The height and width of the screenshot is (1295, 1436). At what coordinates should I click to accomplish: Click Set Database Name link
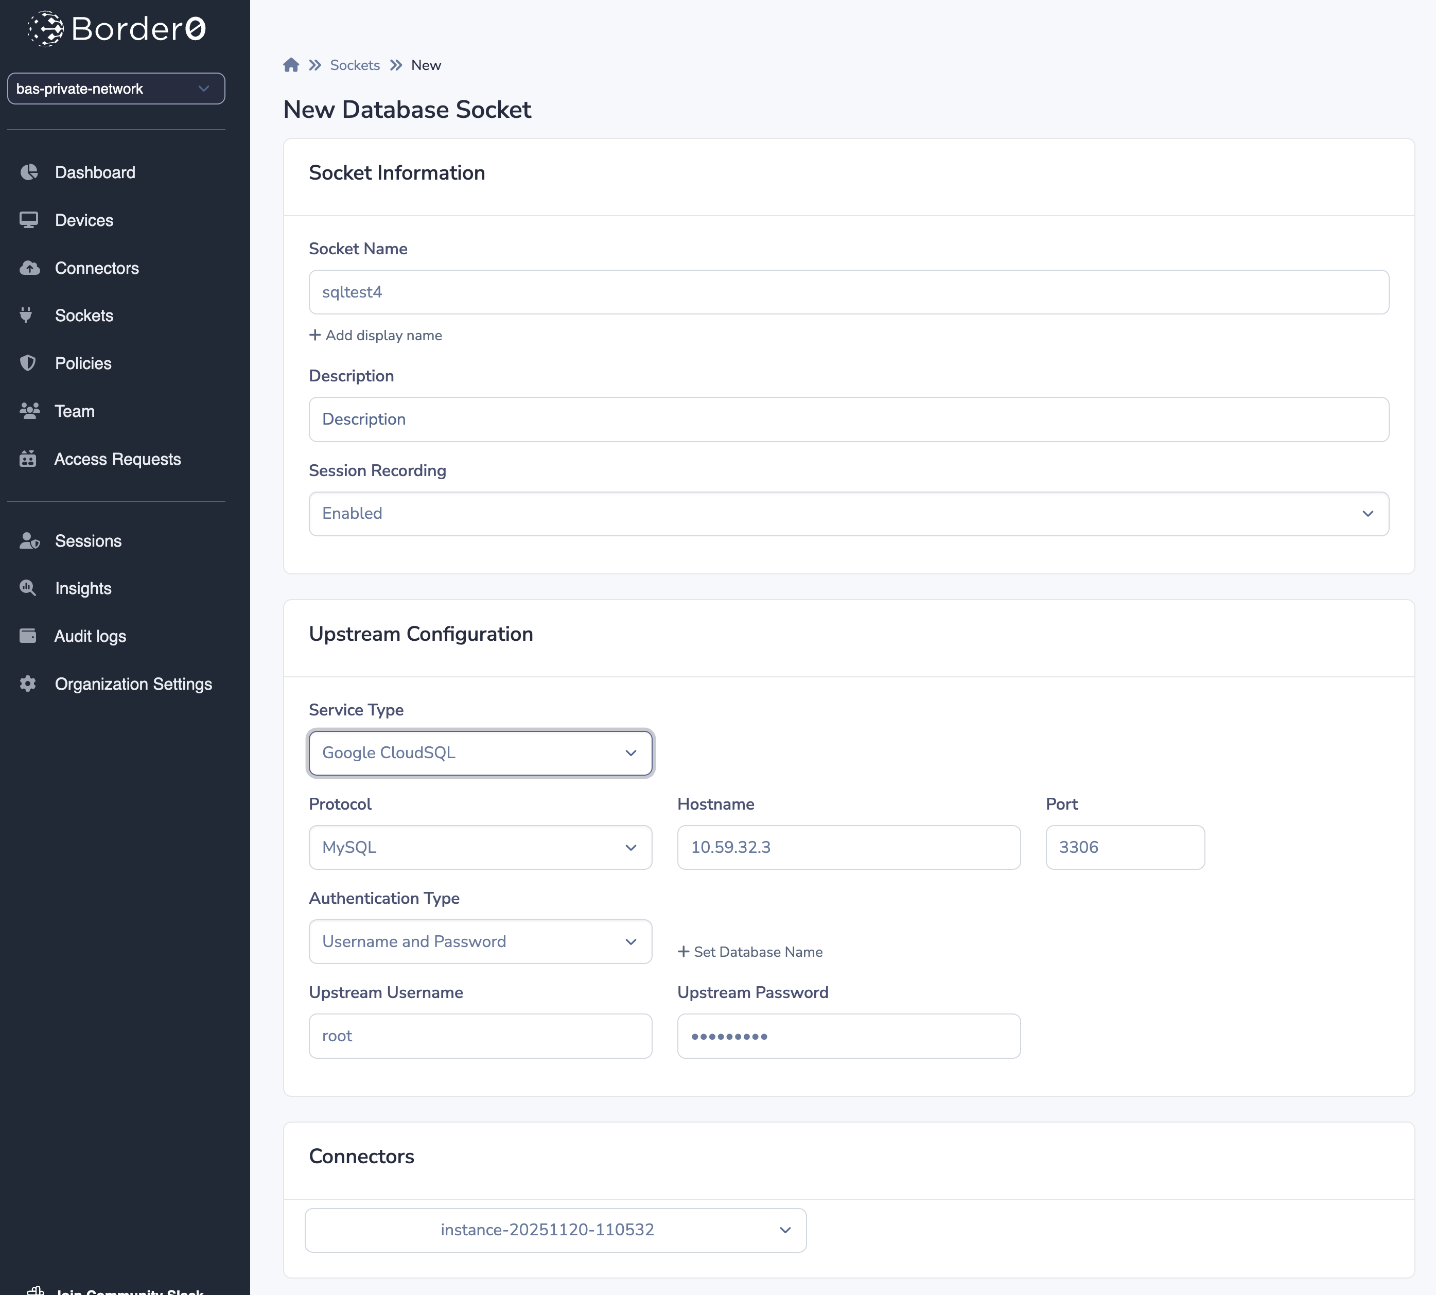click(750, 952)
